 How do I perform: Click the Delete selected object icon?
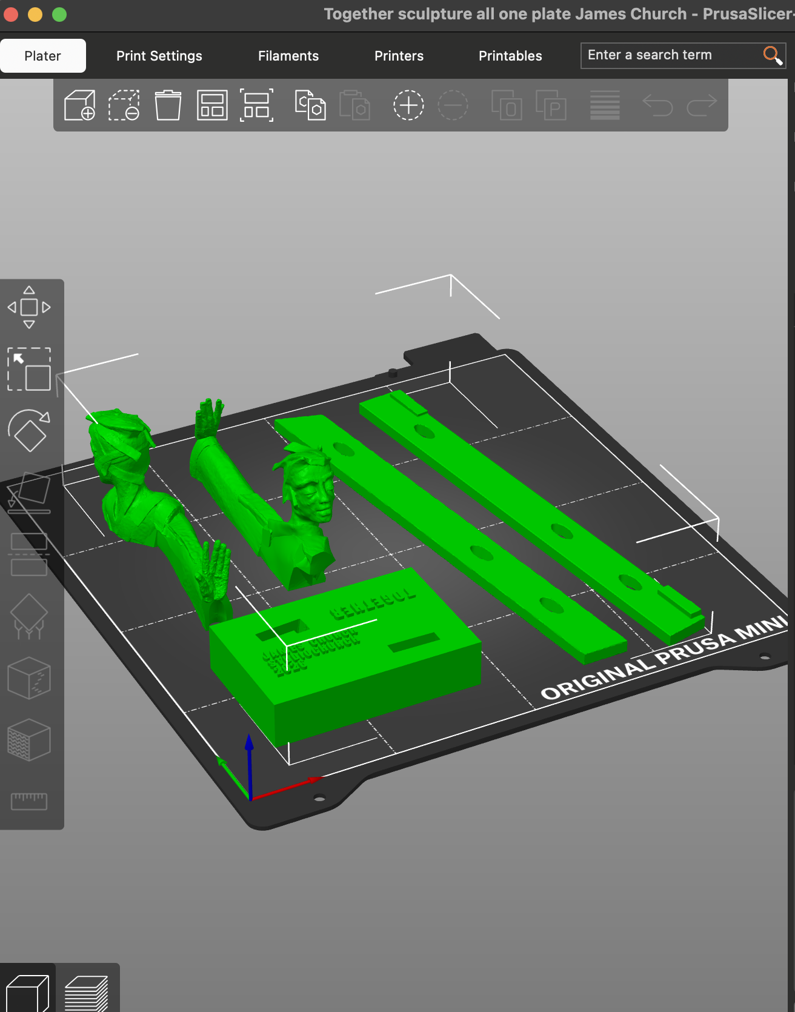[124, 105]
